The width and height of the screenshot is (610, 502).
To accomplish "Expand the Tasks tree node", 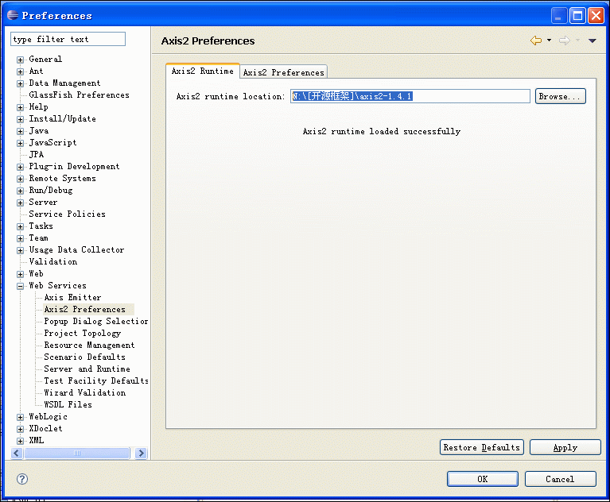I will 20,226.
